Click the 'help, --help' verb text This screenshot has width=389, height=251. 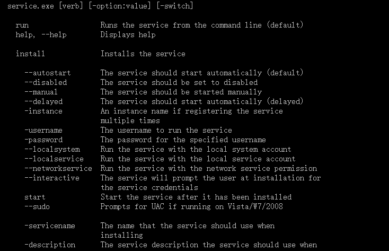pyautogui.click(x=41, y=35)
